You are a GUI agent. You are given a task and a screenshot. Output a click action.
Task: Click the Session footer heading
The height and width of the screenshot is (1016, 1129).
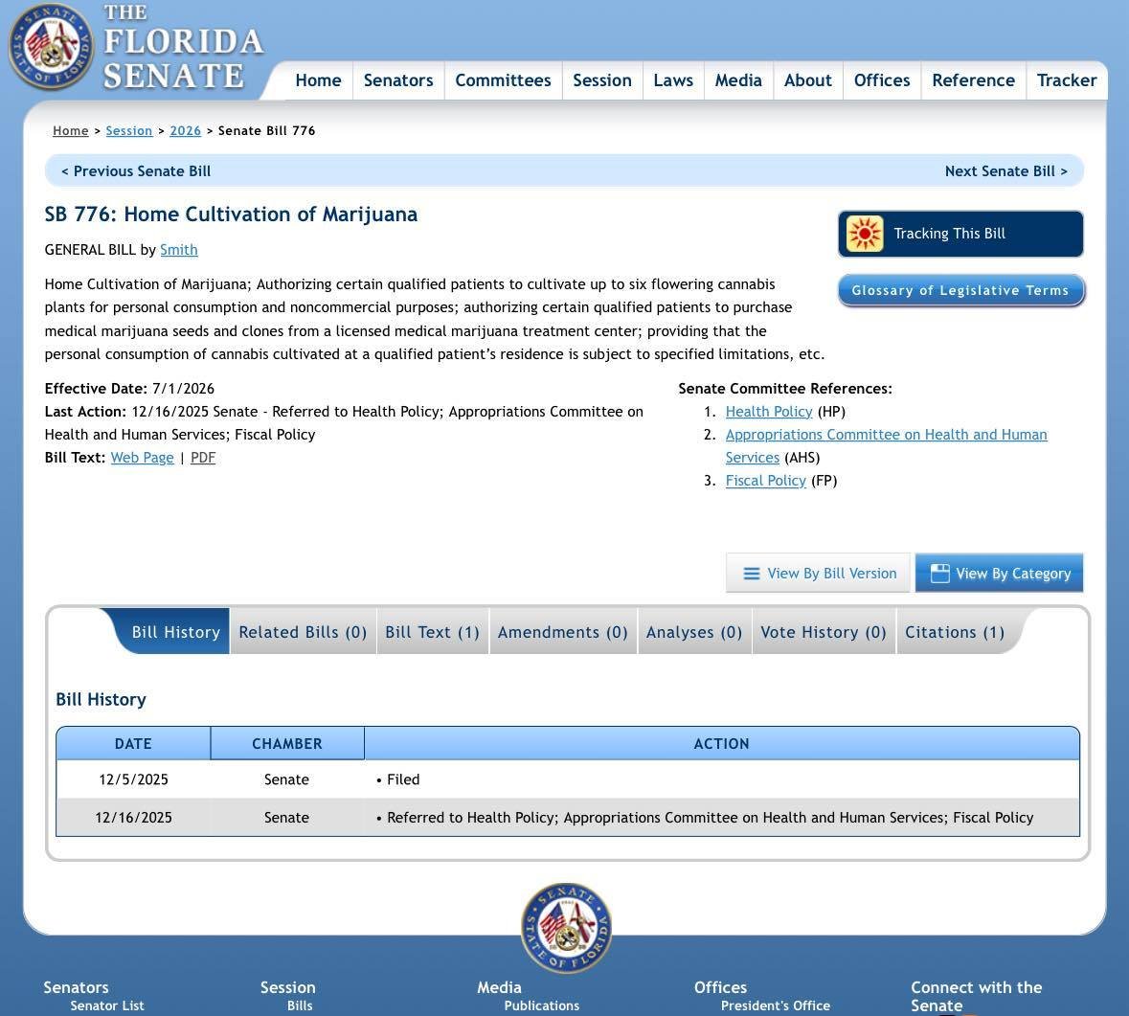pos(288,988)
